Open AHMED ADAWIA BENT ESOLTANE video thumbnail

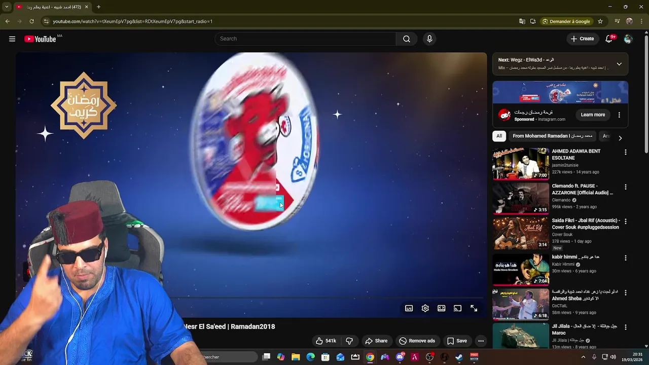pyautogui.click(x=521, y=164)
